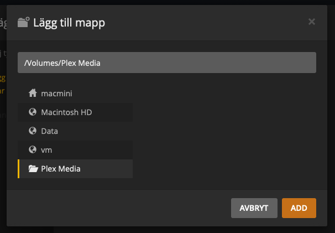Click the home icon beside macmini

pyautogui.click(x=33, y=93)
